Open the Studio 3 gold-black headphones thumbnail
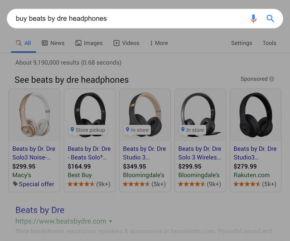290x241 pixels. 145,115
